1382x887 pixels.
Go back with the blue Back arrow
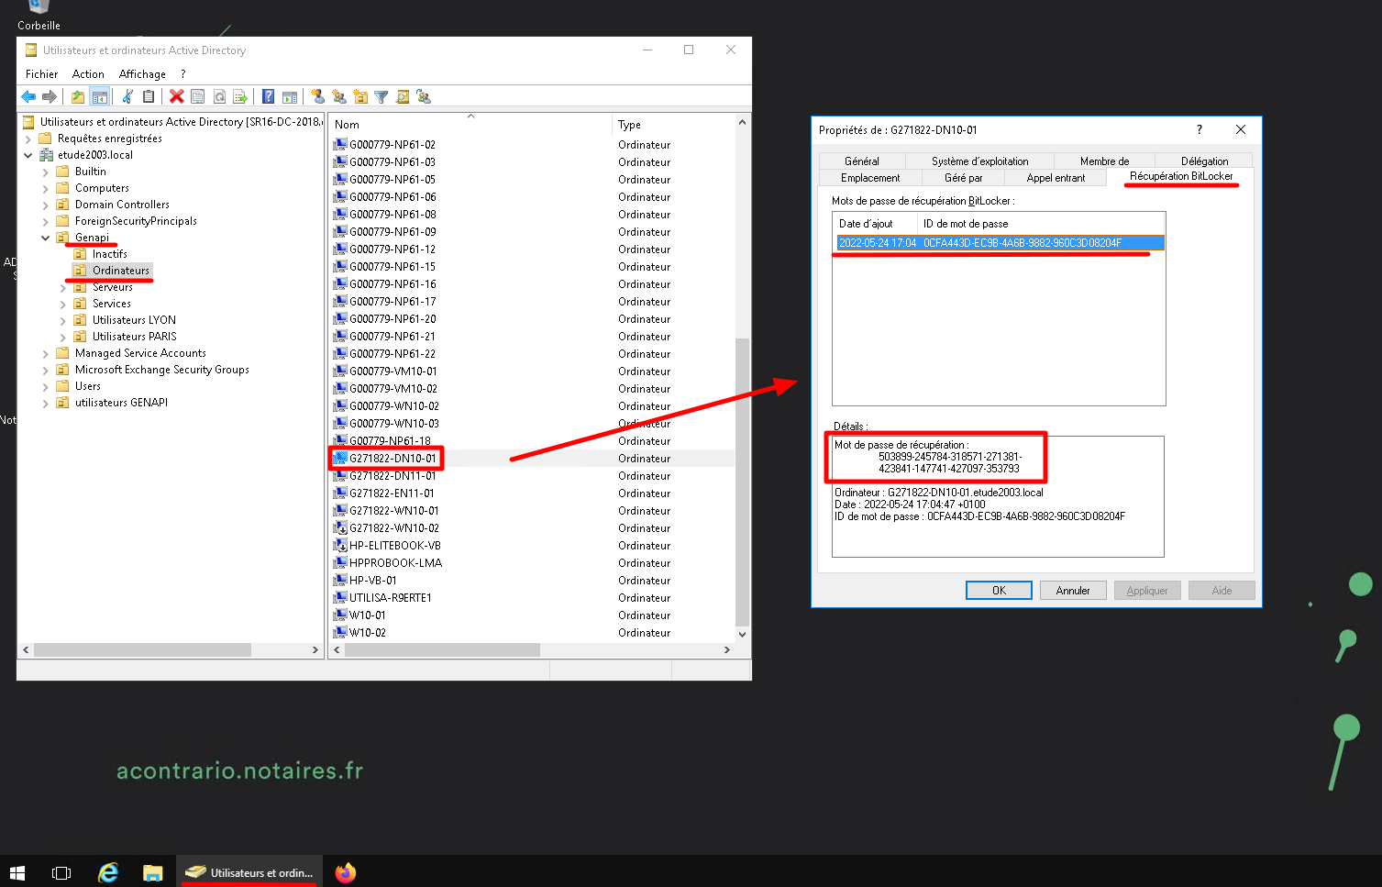point(28,96)
